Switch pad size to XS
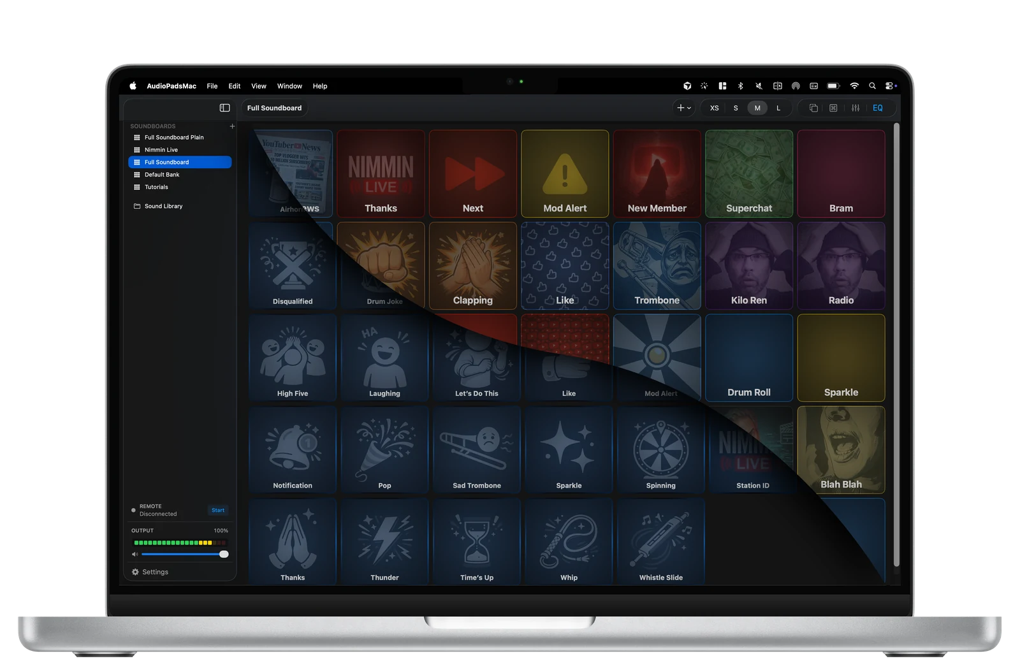Viewport: 1020px width, 663px height. [x=714, y=108]
